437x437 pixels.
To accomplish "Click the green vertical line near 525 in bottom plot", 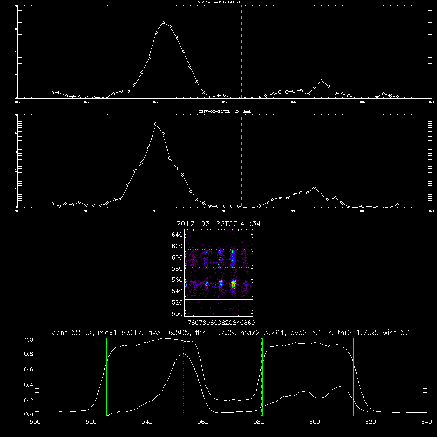I will click(106, 377).
